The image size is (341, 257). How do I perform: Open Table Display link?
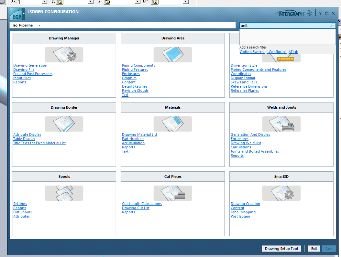(24, 139)
